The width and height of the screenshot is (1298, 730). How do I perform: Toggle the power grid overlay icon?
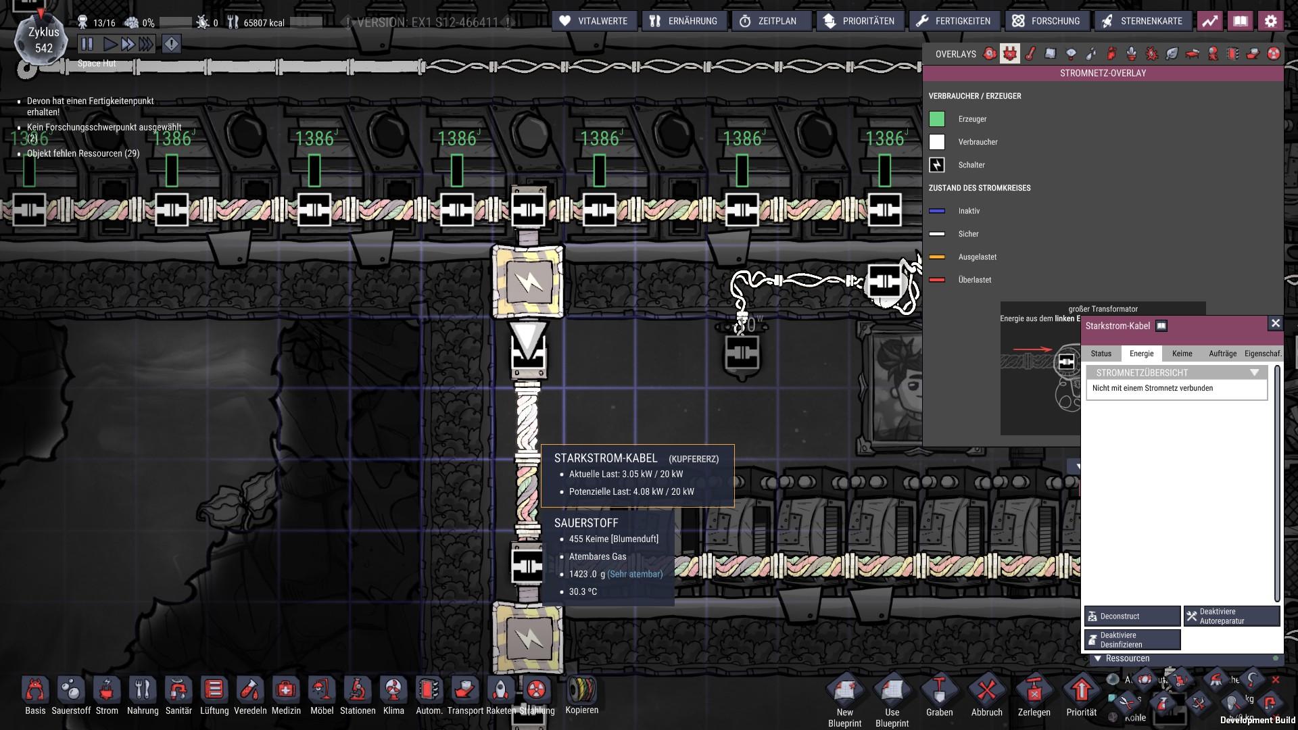coord(1010,53)
